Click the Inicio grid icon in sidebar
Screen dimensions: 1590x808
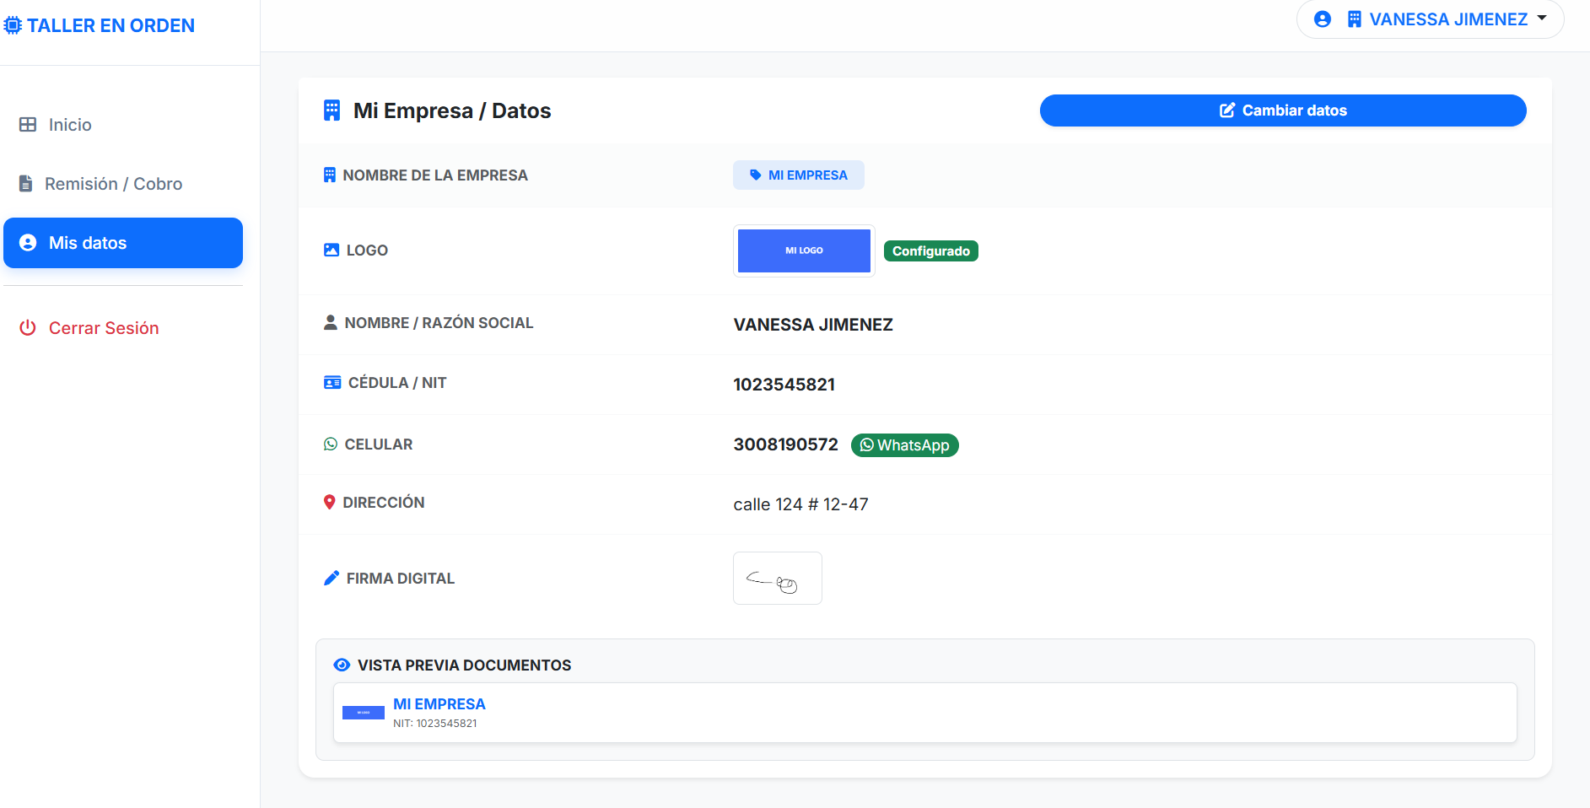coord(28,125)
